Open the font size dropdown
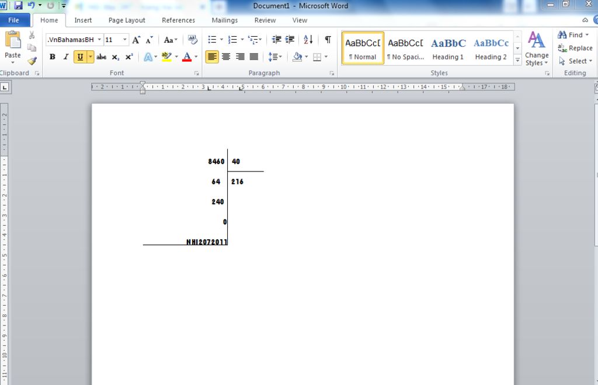The width and height of the screenshot is (598, 385). 124,40
